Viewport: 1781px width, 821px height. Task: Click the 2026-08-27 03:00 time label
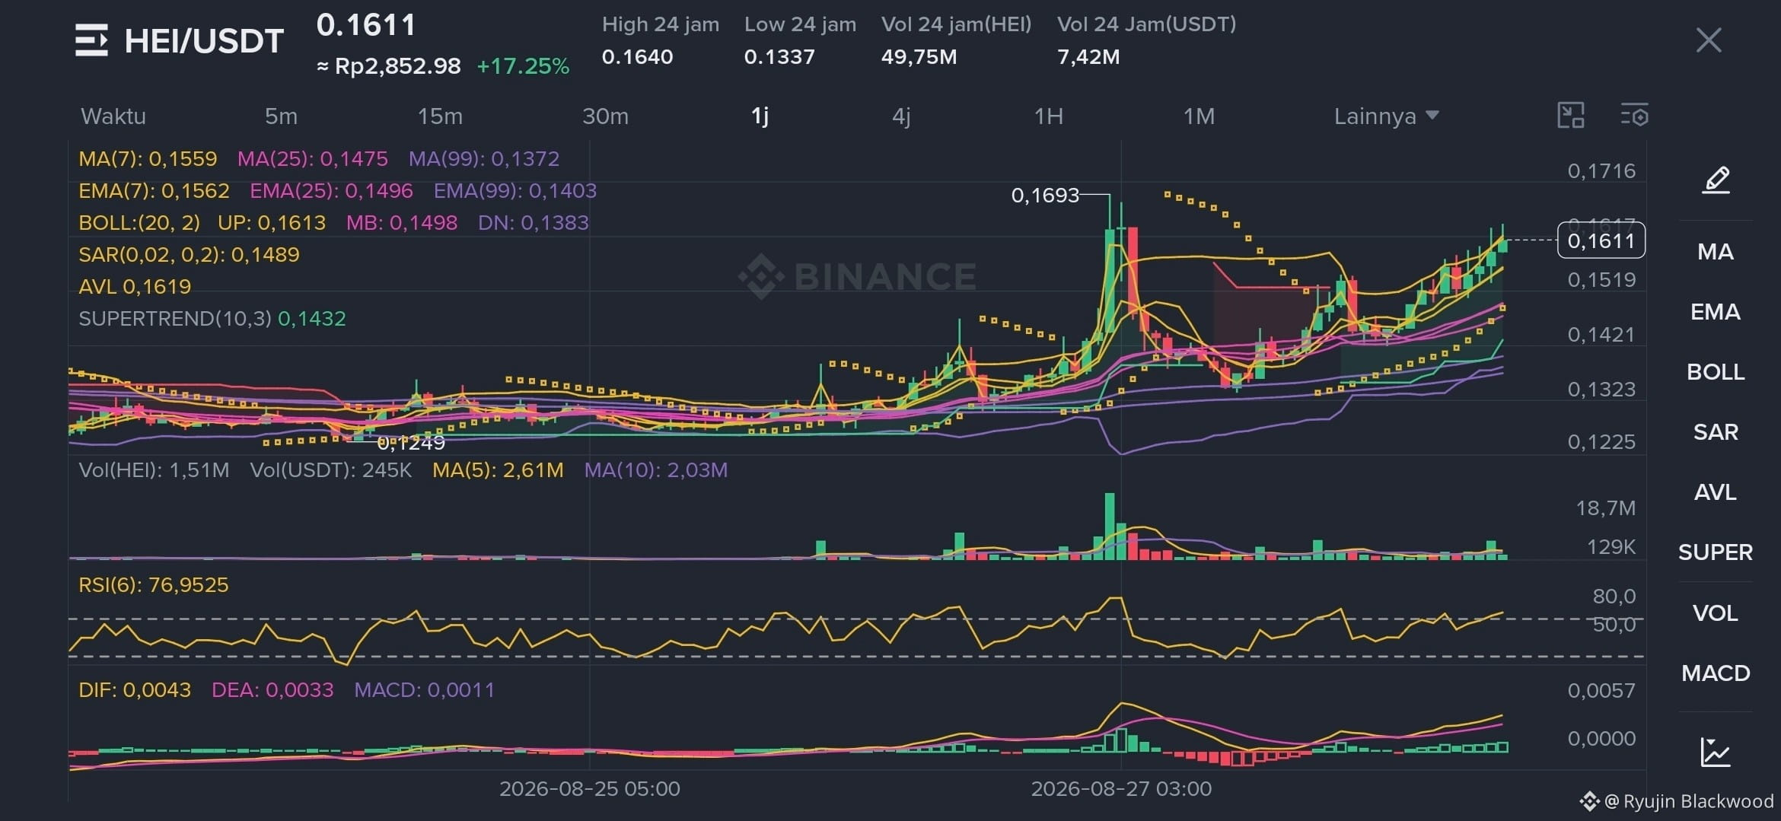click(1121, 788)
